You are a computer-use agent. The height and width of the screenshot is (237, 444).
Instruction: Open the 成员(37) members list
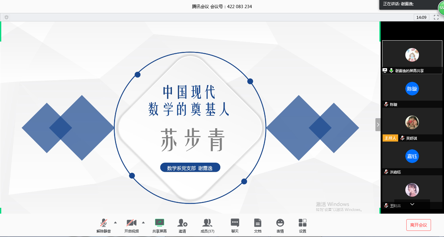pyautogui.click(x=207, y=223)
